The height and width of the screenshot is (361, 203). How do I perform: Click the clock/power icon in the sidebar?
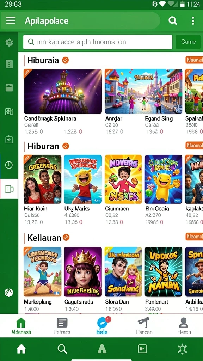point(9,165)
